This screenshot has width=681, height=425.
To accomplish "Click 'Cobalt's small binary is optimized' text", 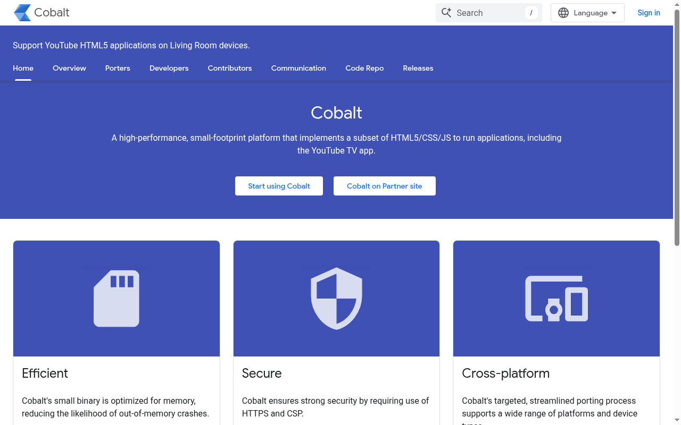I will pos(115,407).
